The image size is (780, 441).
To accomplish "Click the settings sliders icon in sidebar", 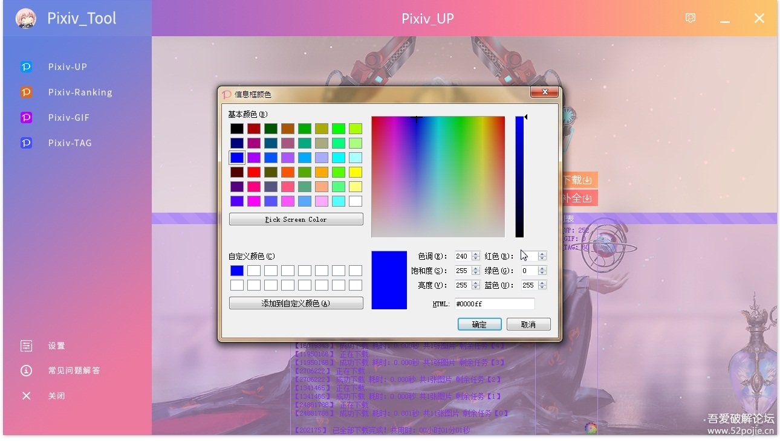I will point(26,346).
